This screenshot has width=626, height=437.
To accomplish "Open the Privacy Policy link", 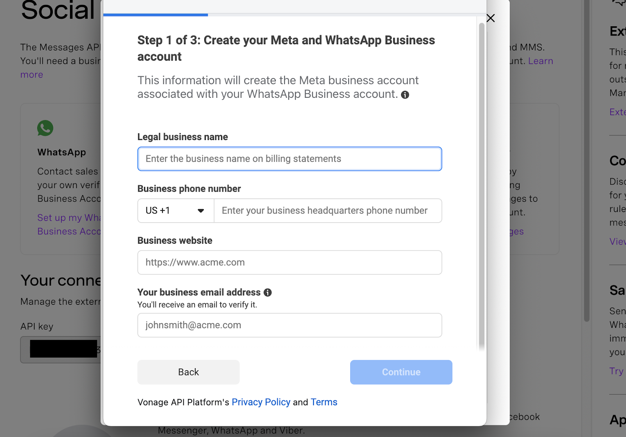I will point(261,402).
